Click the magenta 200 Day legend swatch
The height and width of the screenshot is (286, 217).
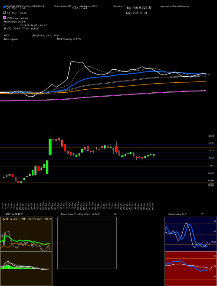click(4, 17)
